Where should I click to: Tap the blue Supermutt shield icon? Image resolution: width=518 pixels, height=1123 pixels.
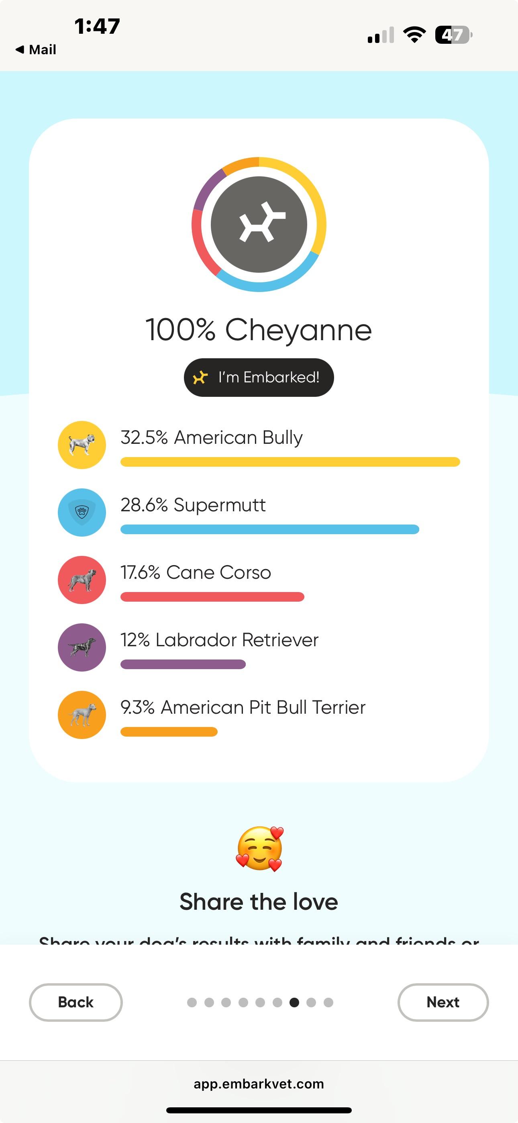(82, 512)
